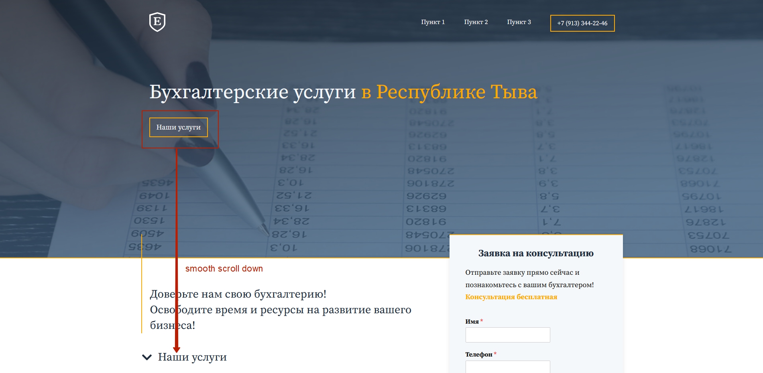Click the red arrowhead pointing at Наши услуги
The width and height of the screenshot is (763, 373).
pyautogui.click(x=177, y=349)
